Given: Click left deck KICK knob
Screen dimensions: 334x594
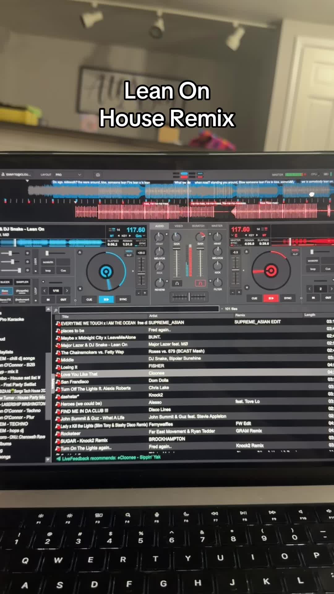Looking at the screenshot, I should [159, 266].
